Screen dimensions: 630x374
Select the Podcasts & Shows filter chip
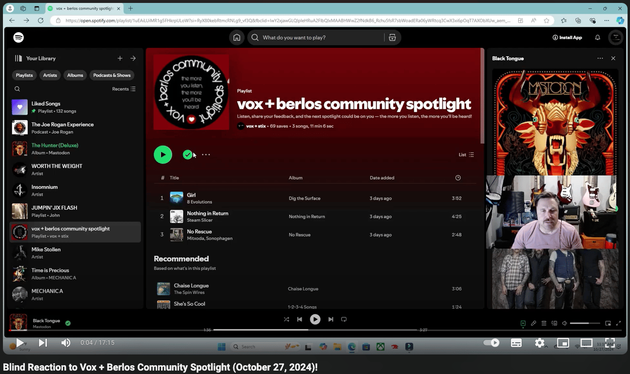tap(112, 75)
